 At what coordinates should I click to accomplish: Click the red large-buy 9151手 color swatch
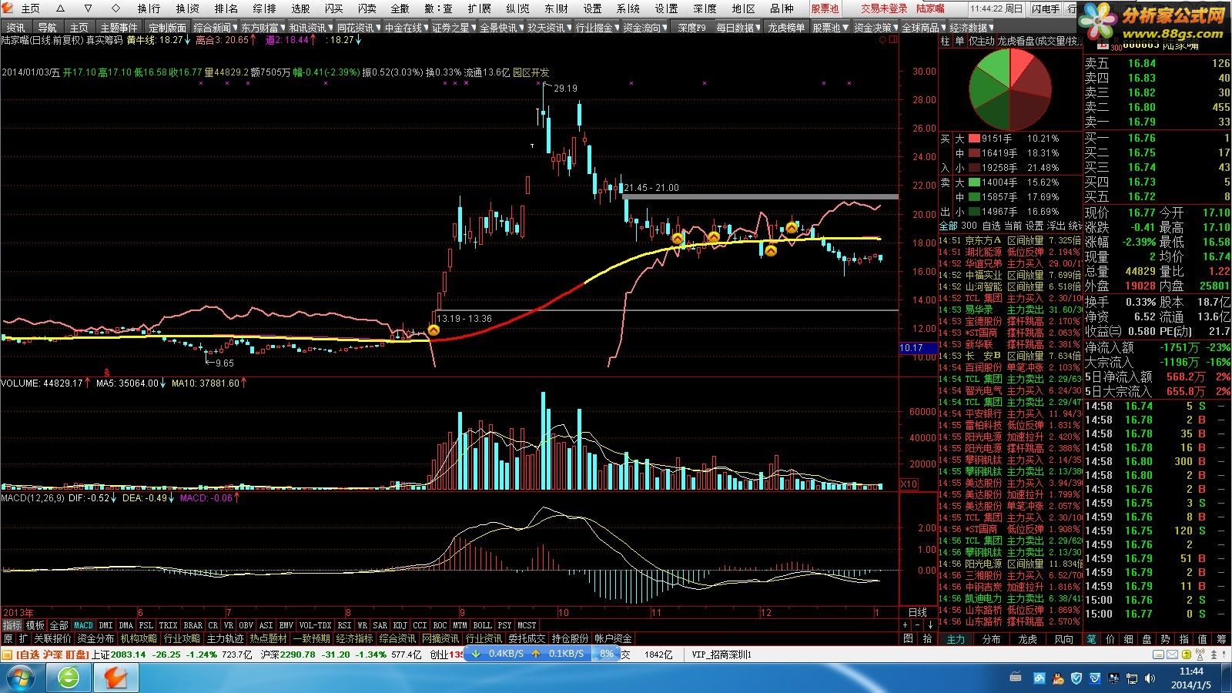coord(974,139)
